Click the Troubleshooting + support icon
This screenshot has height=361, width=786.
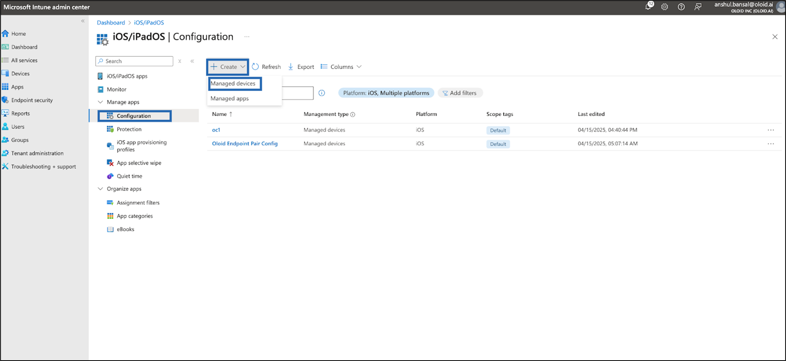5,167
